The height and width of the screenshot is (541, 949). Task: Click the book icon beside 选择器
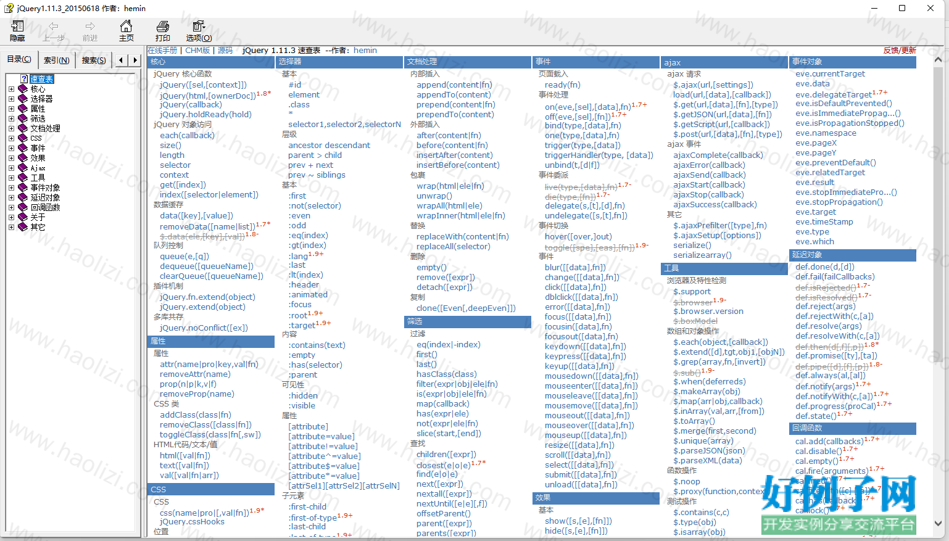(23, 99)
